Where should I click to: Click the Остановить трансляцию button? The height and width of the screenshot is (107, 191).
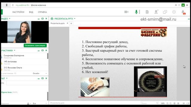coord(35,45)
